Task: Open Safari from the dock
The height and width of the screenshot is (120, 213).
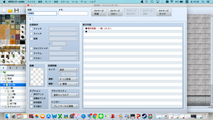Action: pos(84,116)
